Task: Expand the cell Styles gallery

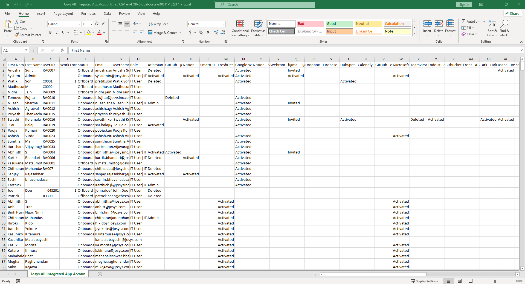Action: click(x=414, y=33)
